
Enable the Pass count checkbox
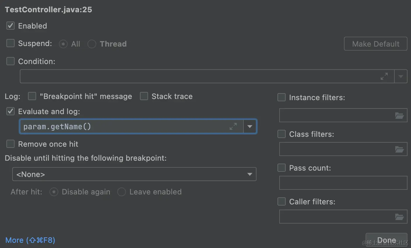[x=282, y=168]
